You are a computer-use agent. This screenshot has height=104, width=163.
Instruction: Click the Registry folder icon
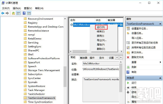(25, 23)
